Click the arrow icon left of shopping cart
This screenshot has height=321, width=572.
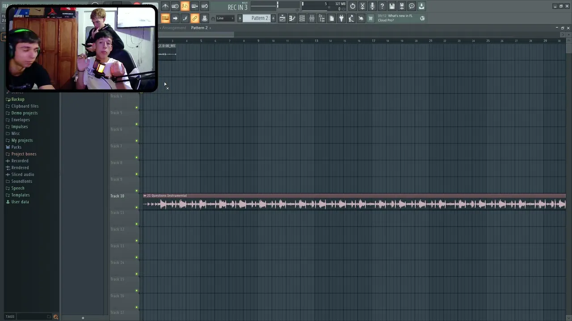coord(361,18)
